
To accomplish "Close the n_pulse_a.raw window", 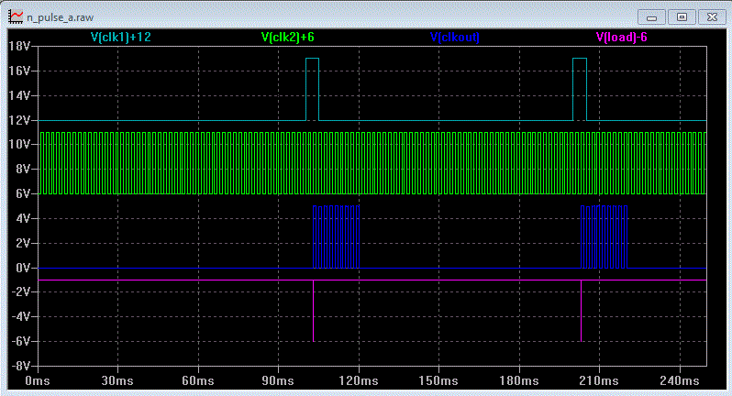I will tap(712, 17).
